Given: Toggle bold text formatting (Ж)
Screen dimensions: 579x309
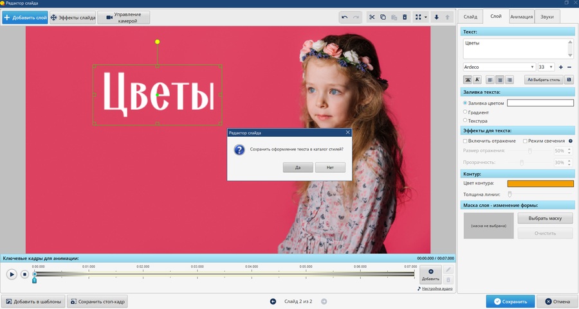Looking at the screenshot, I should (x=468, y=80).
